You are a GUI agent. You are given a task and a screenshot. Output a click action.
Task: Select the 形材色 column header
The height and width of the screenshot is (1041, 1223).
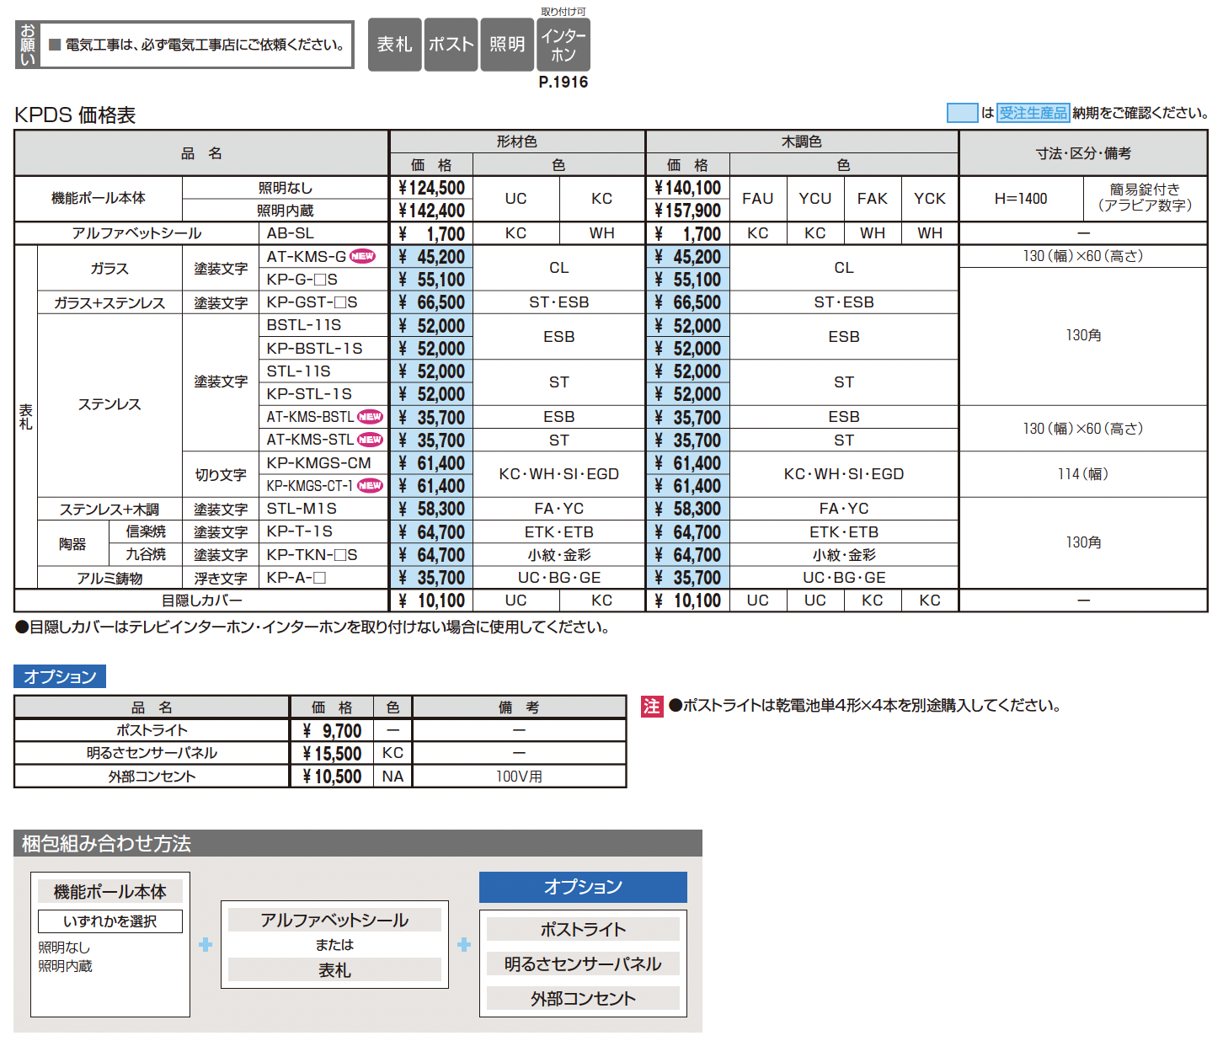point(517,141)
